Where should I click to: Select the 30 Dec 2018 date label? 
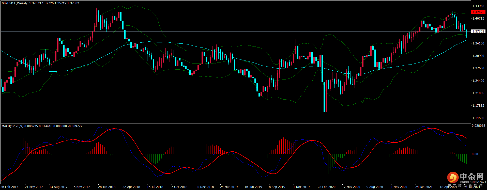pyautogui.click(x=205, y=187)
